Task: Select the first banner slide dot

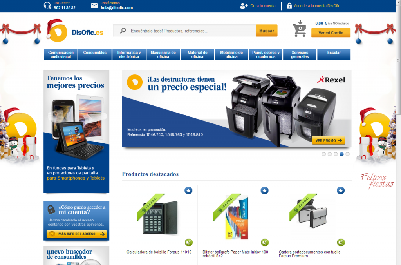Action: [324, 154]
